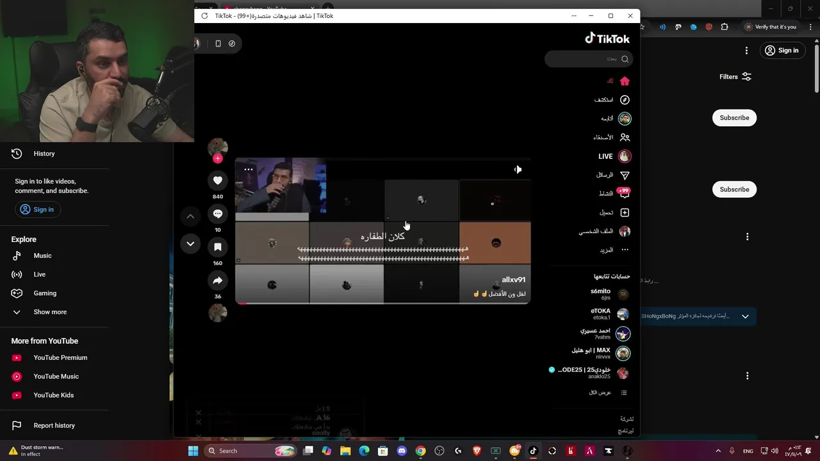Screen dimensions: 820x461
Task: Open the Dust storm warning weather widget
Action: [35, 451]
